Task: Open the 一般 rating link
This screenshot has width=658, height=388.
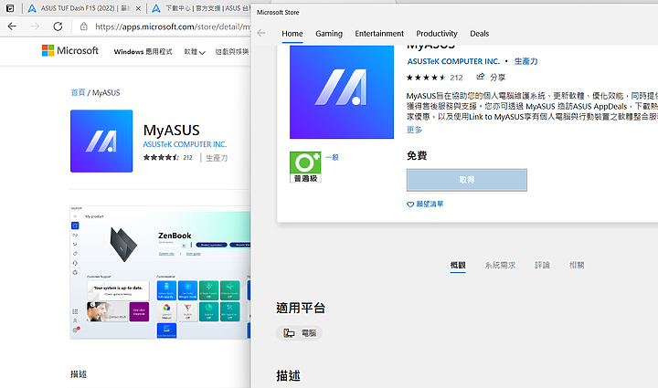Action: 332,158
